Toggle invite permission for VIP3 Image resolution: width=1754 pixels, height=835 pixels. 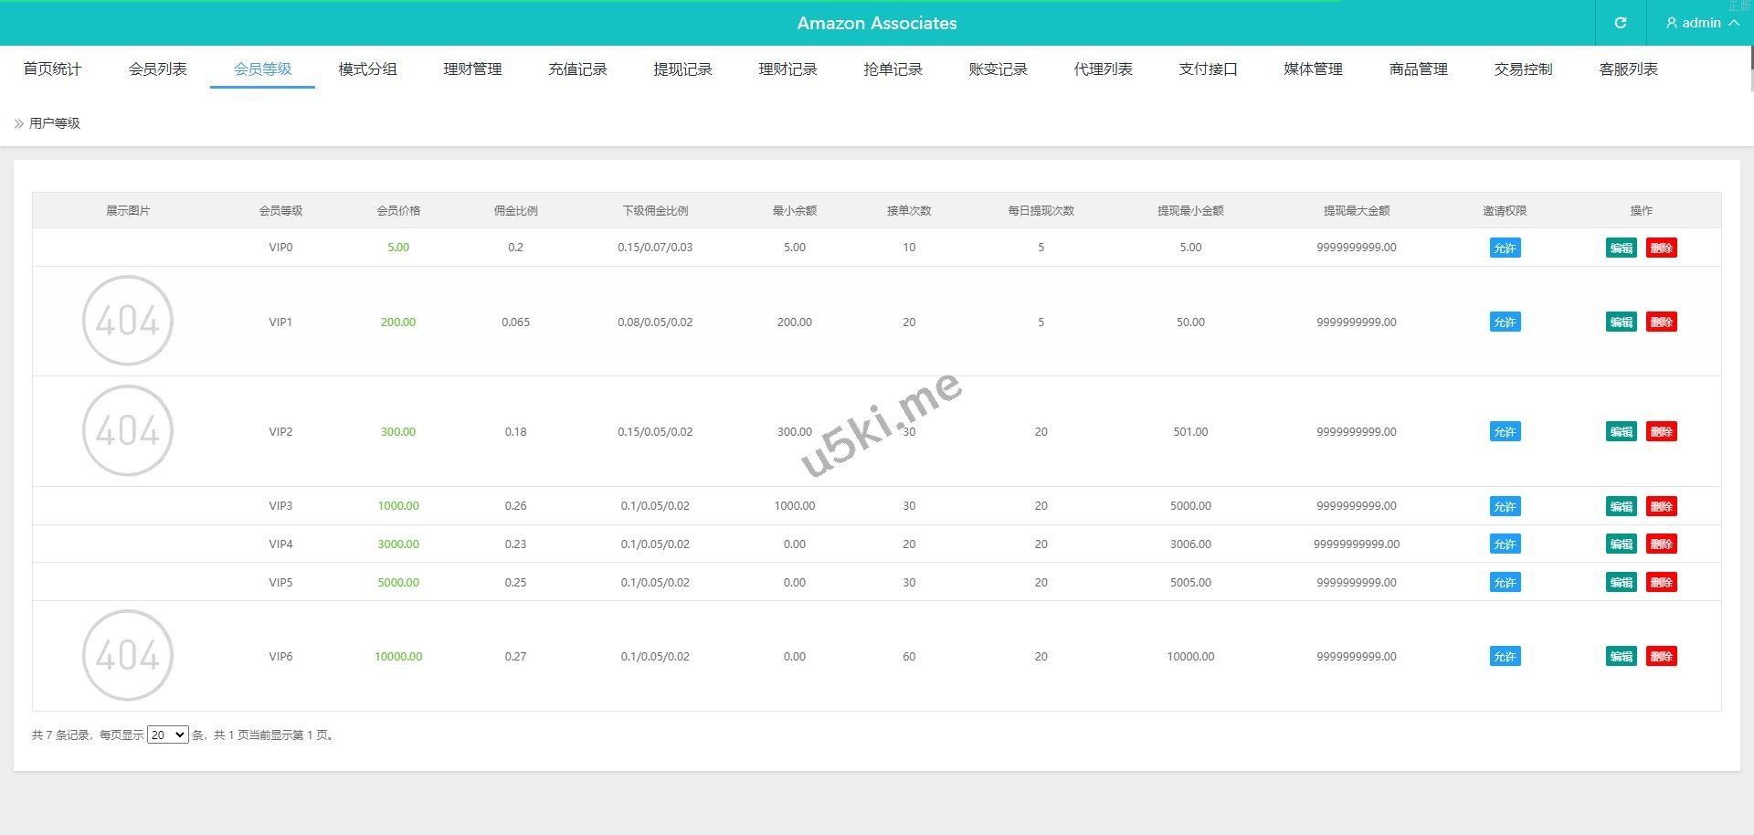1505,506
